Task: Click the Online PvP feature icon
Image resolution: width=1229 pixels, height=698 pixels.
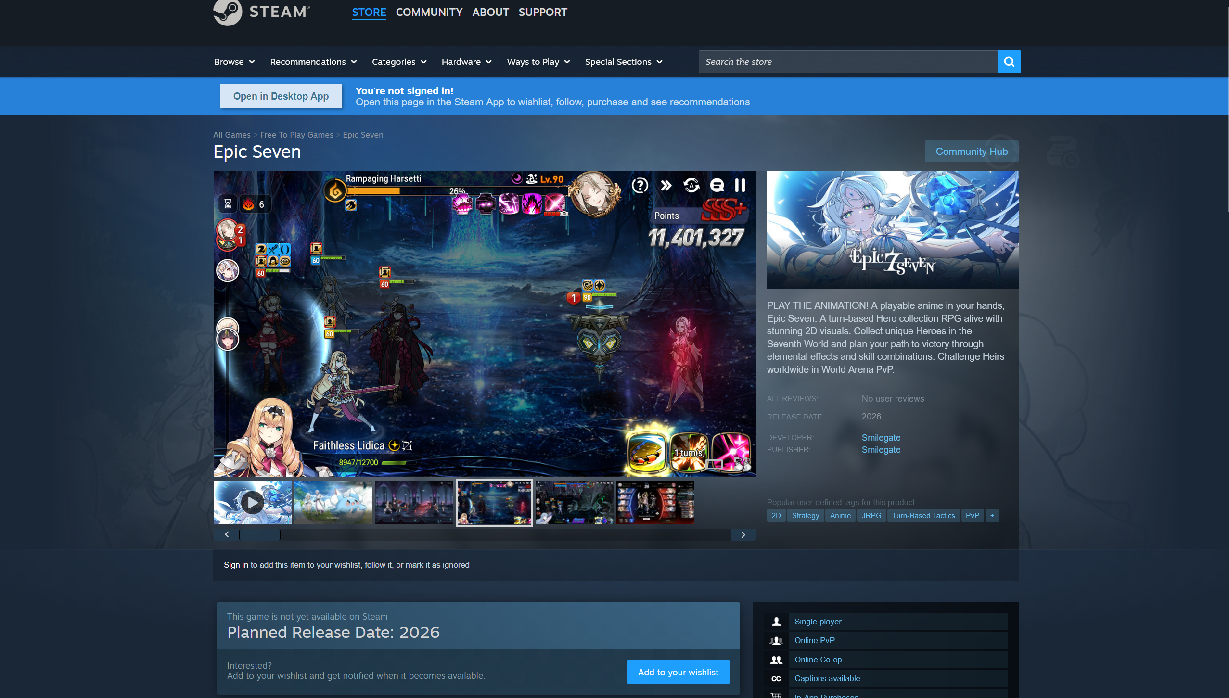Action: click(x=776, y=640)
